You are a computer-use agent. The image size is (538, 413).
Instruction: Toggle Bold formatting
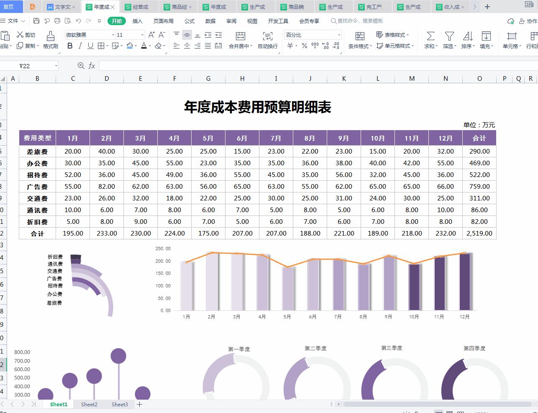[70, 46]
